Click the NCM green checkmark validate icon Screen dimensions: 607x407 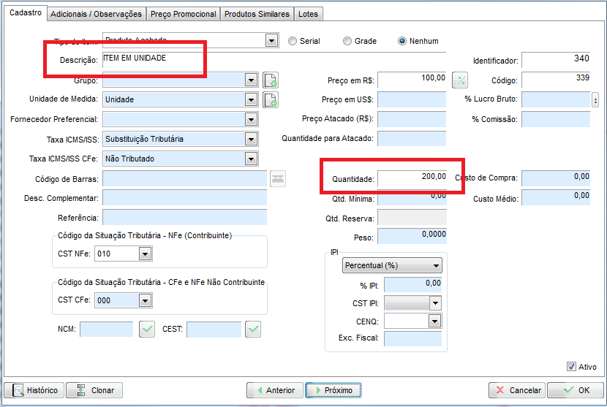(x=147, y=330)
